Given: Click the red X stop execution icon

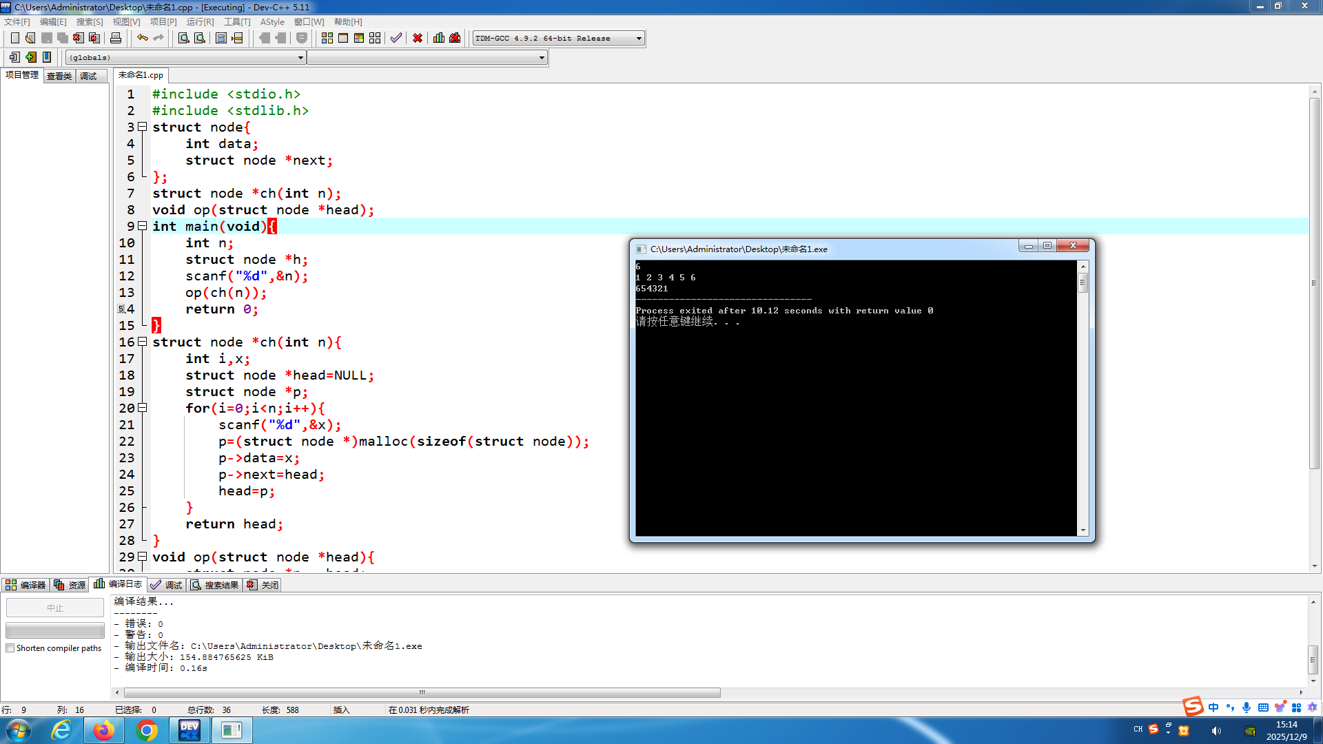Looking at the screenshot, I should click(418, 38).
